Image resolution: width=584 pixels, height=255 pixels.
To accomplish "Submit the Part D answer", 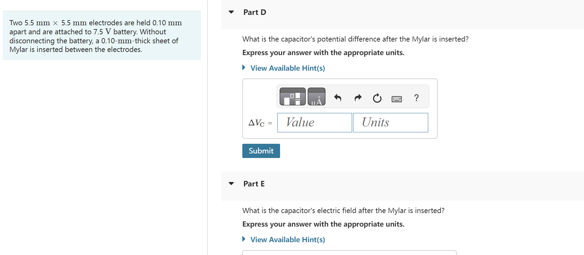I will coord(261,151).
